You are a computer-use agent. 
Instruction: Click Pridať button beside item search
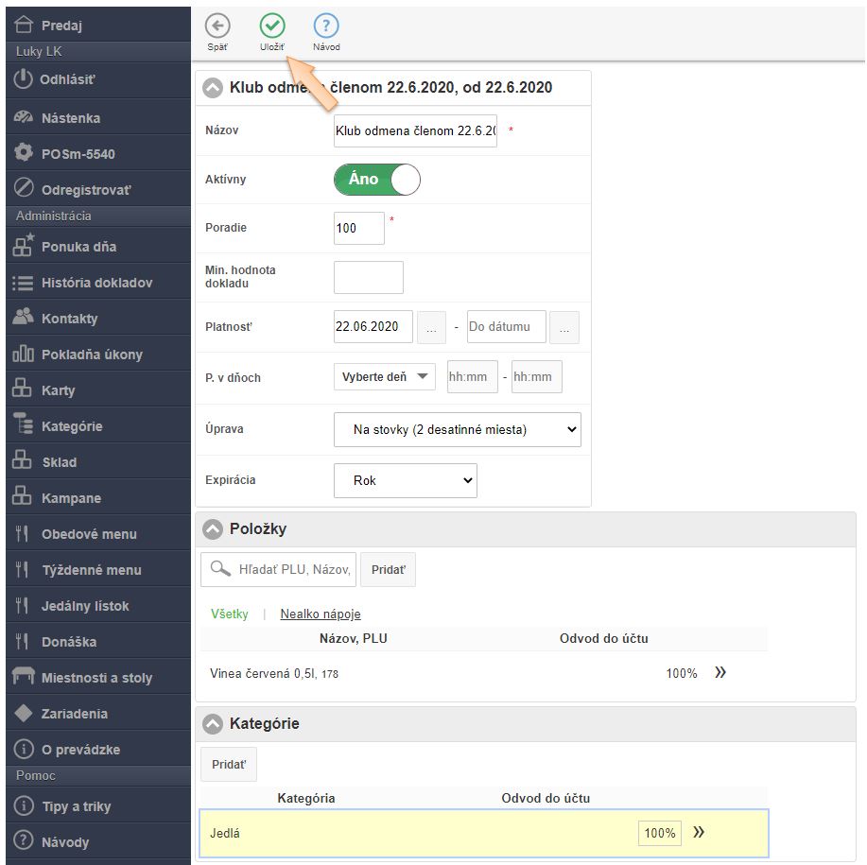pos(388,570)
